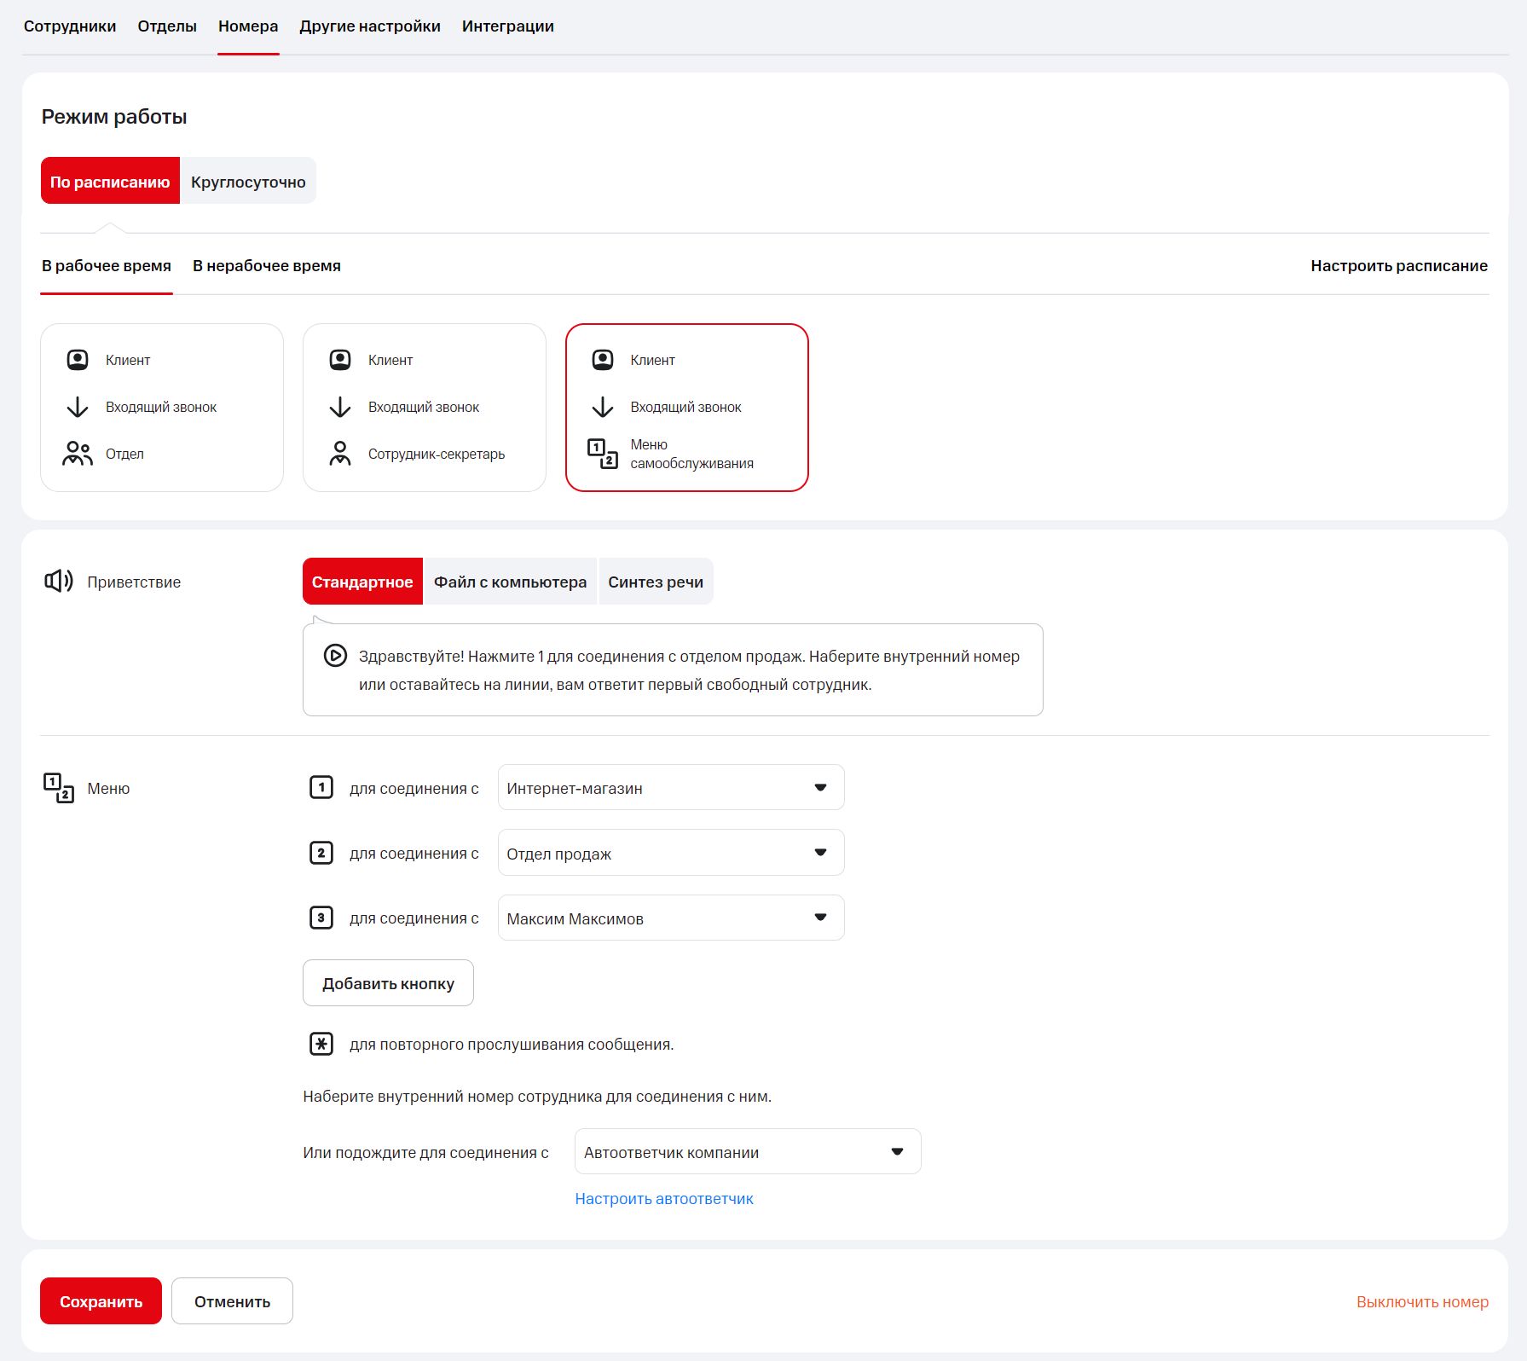Click the self-service menu icon in the selected card
This screenshot has height=1361, width=1527.
[602, 454]
